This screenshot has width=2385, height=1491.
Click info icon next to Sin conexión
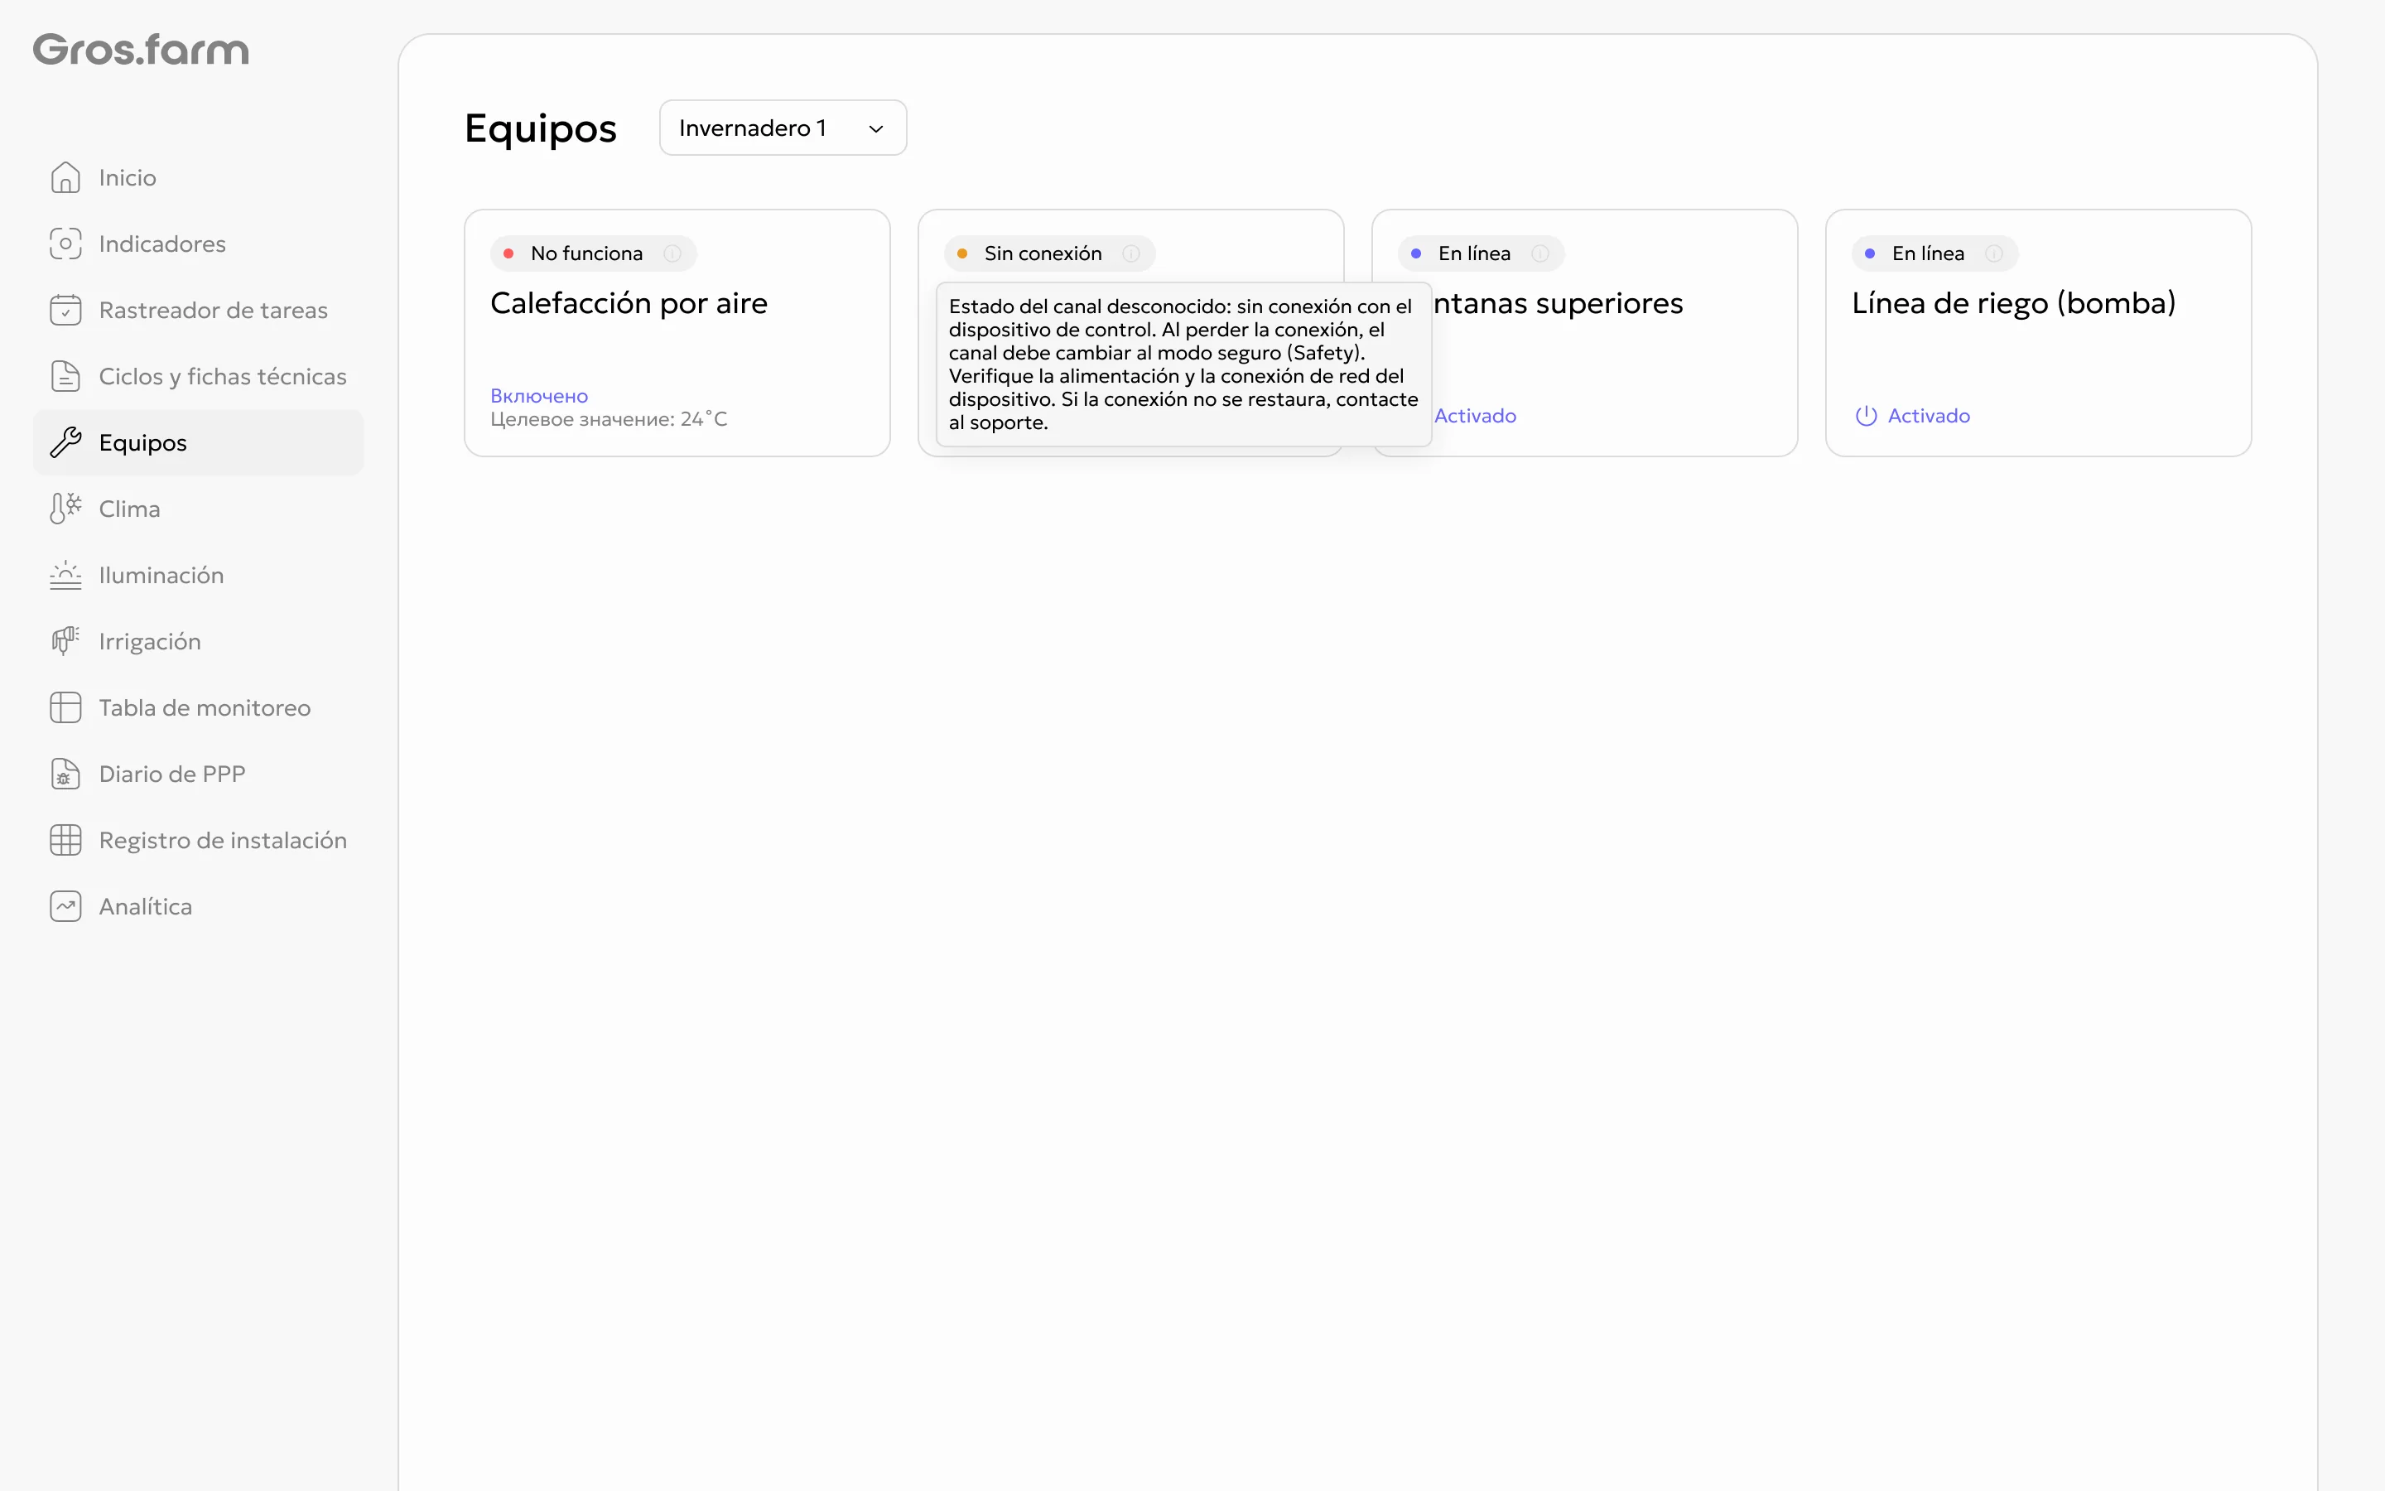point(1131,253)
